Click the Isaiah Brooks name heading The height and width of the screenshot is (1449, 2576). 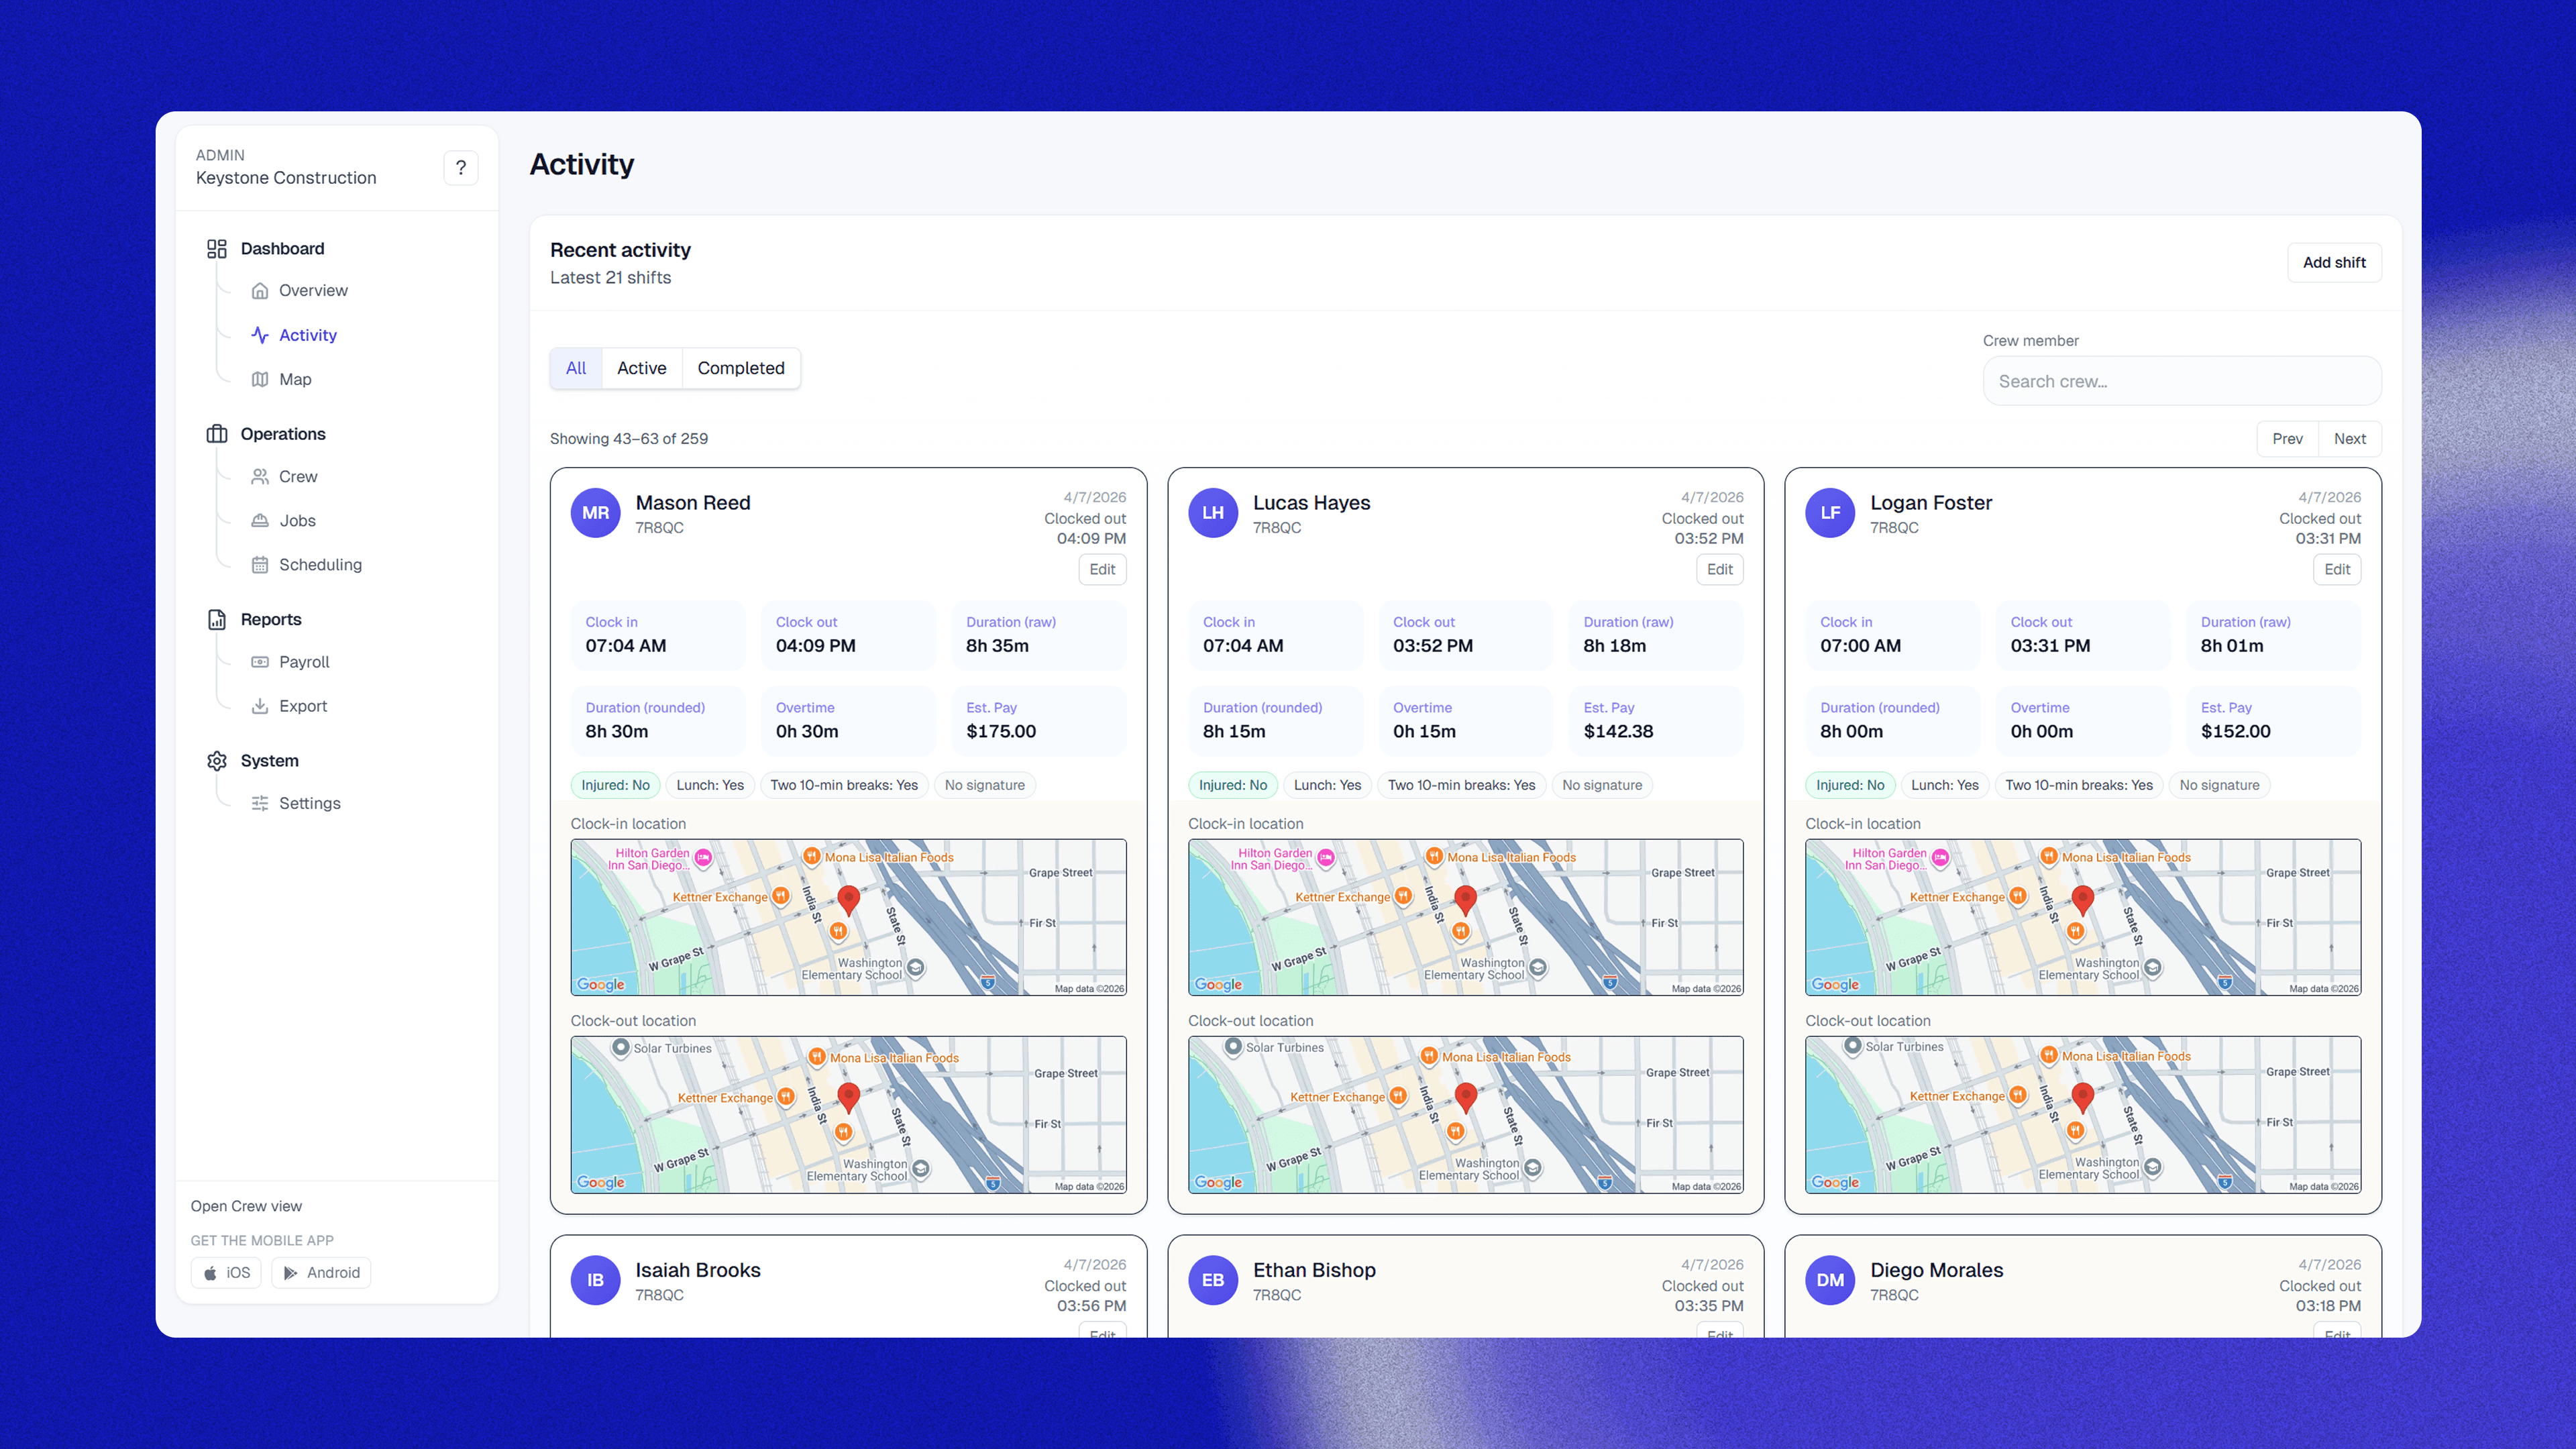pyautogui.click(x=698, y=1271)
